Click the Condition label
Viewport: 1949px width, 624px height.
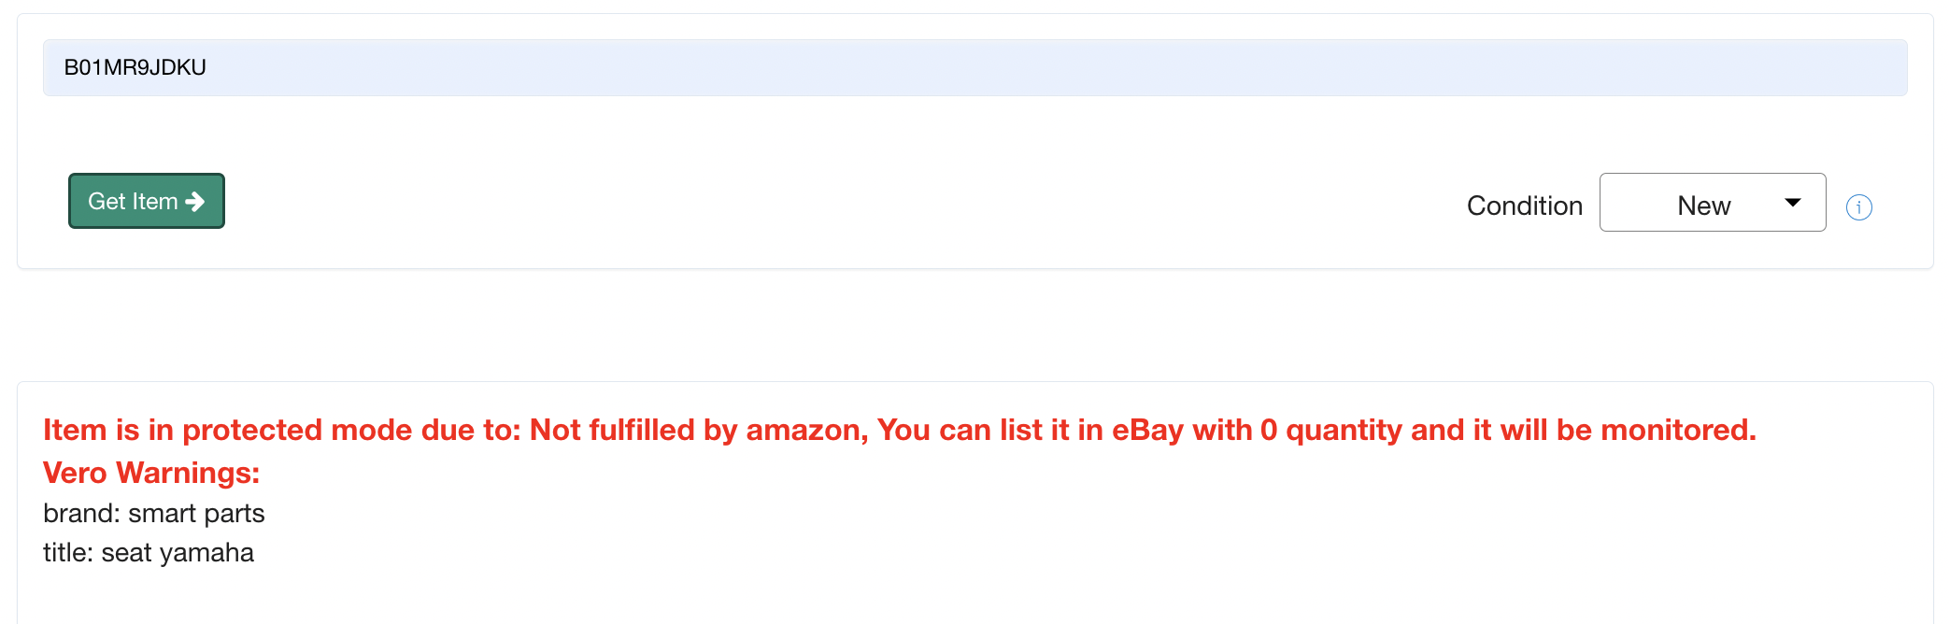pos(1524,206)
